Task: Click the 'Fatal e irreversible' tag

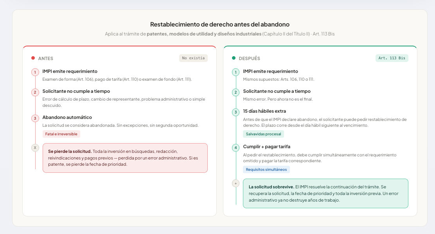Action: (61, 134)
